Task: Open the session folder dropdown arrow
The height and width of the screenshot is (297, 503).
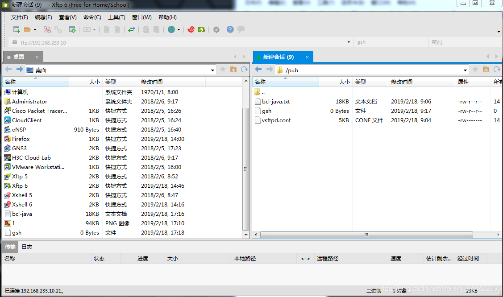Action: click(x=35, y=30)
